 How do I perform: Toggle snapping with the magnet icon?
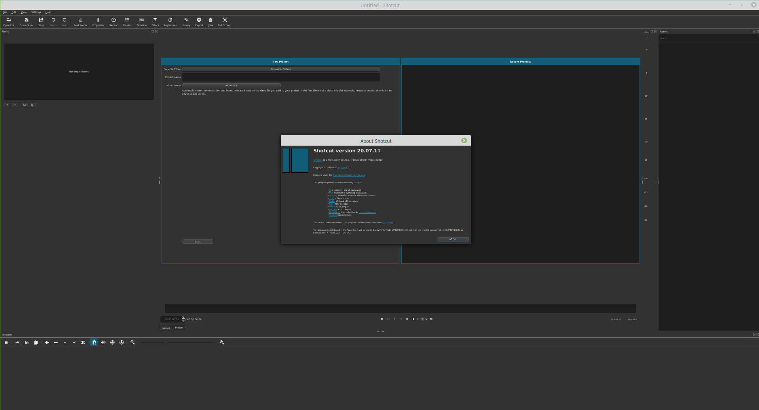(x=94, y=342)
